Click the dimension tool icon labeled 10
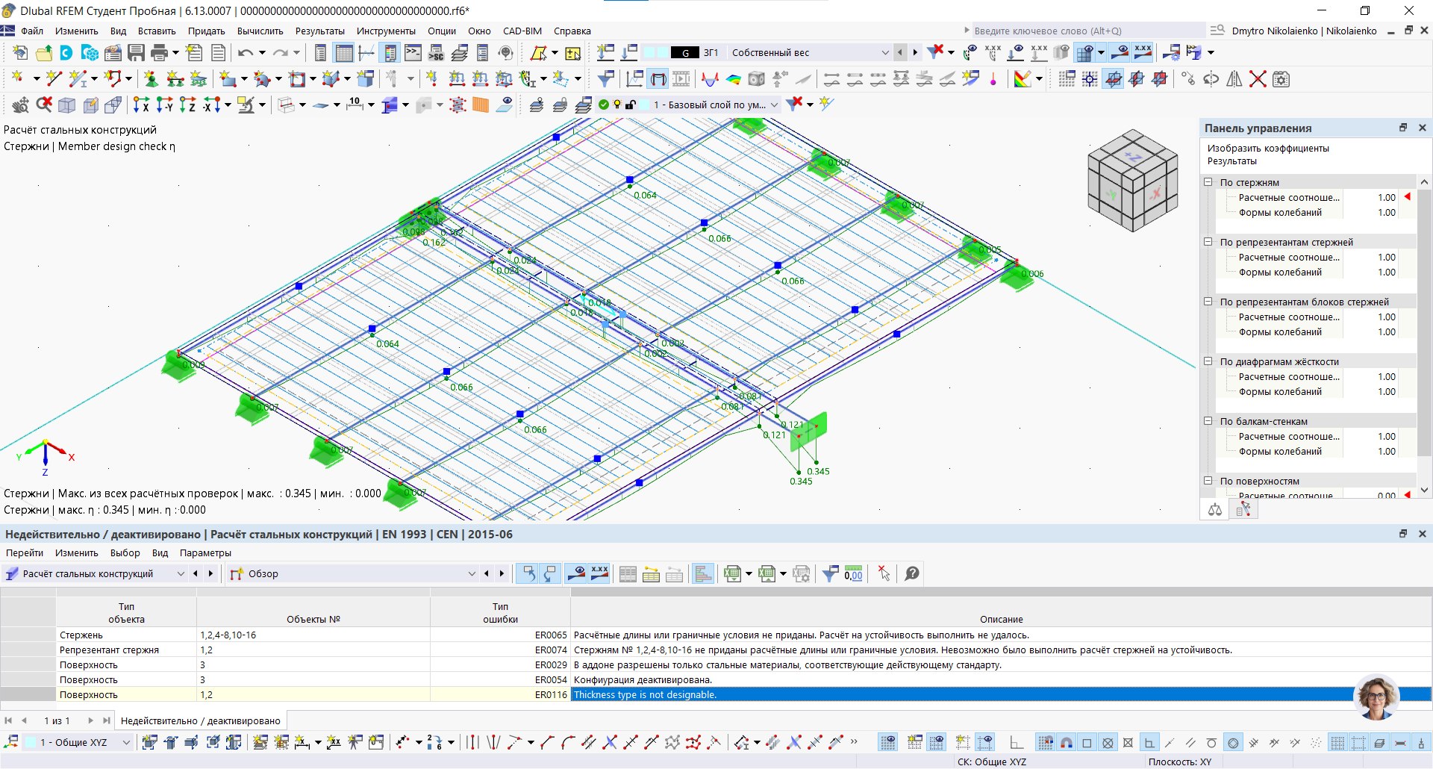 pyautogui.click(x=355, y=105)
